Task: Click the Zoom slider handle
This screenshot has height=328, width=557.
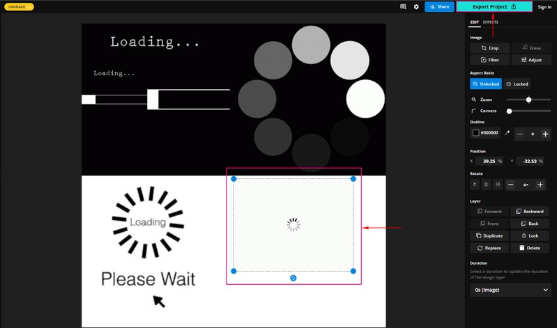Action: [528, 100]
